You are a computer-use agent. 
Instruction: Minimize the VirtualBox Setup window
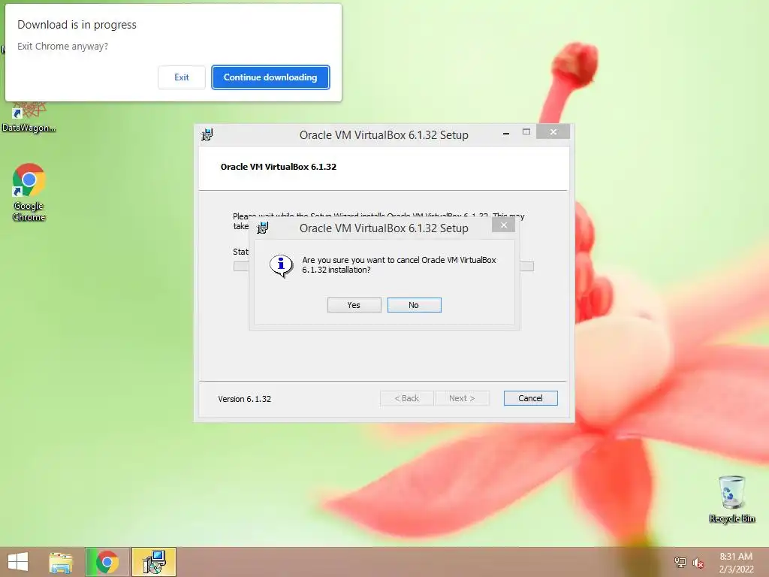(506, 133)
